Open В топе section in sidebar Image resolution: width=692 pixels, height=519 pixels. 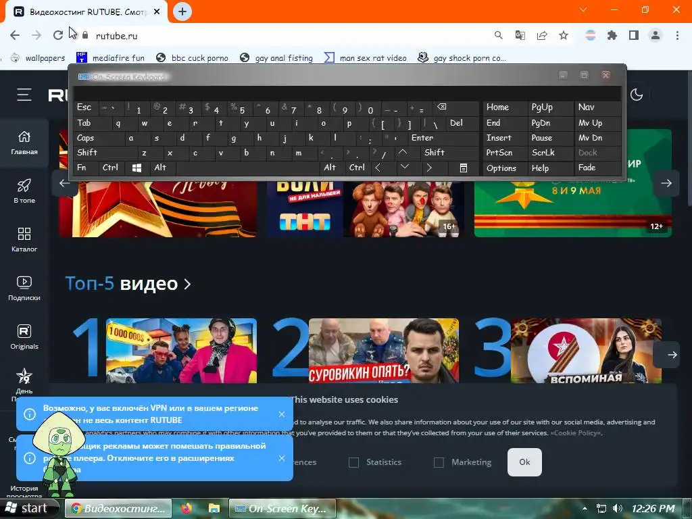24,191
